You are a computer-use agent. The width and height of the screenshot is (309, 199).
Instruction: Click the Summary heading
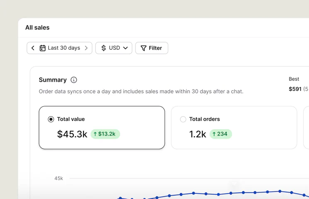(53, 80)
